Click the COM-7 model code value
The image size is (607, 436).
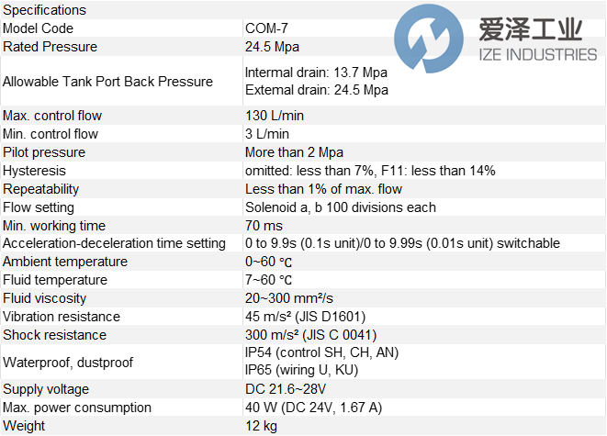pyautogui.click(x=265, y=28)
